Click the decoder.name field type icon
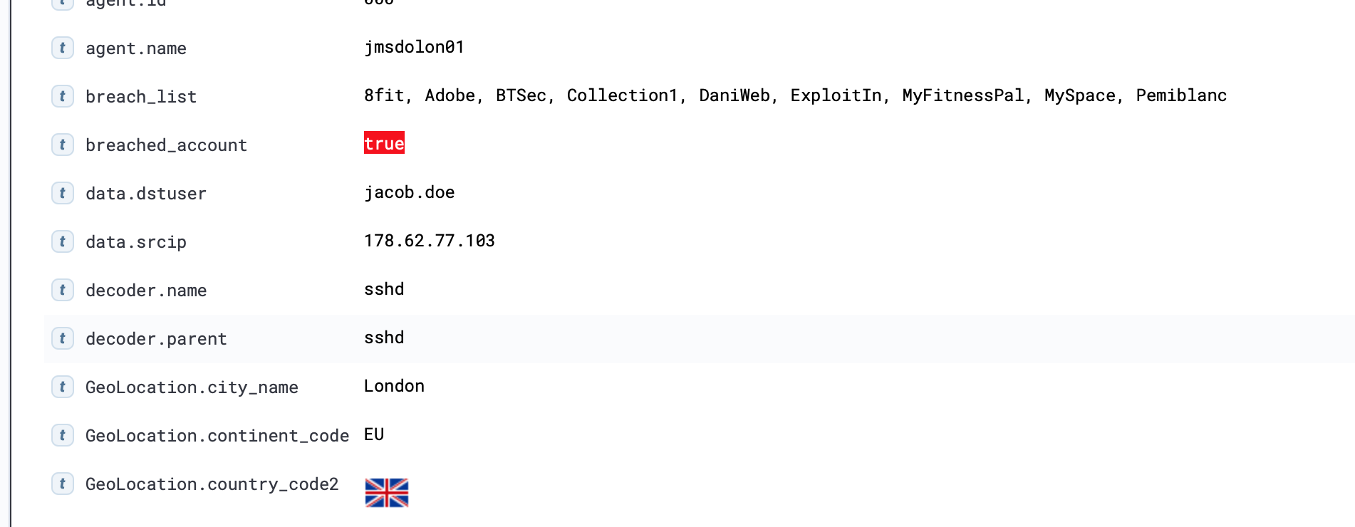This screenshot has width=1355, height=527. tap(63, 290)
